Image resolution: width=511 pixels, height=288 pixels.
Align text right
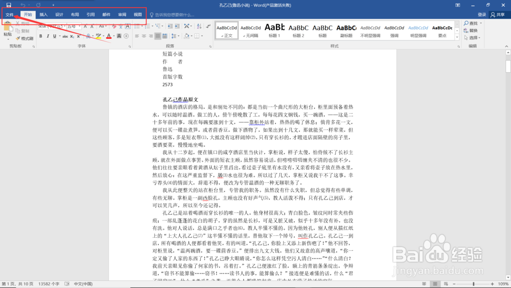click(x=151, y=36)
